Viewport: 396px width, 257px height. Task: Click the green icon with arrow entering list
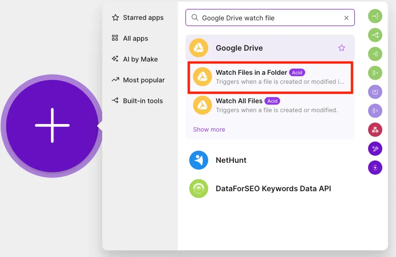click(x=375, y=54)
